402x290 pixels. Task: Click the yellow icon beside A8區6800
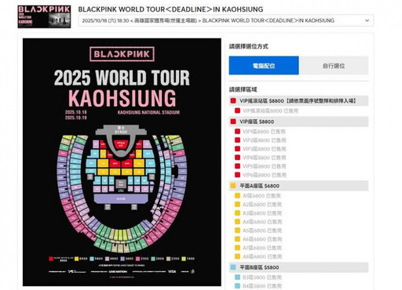[237, 256]
